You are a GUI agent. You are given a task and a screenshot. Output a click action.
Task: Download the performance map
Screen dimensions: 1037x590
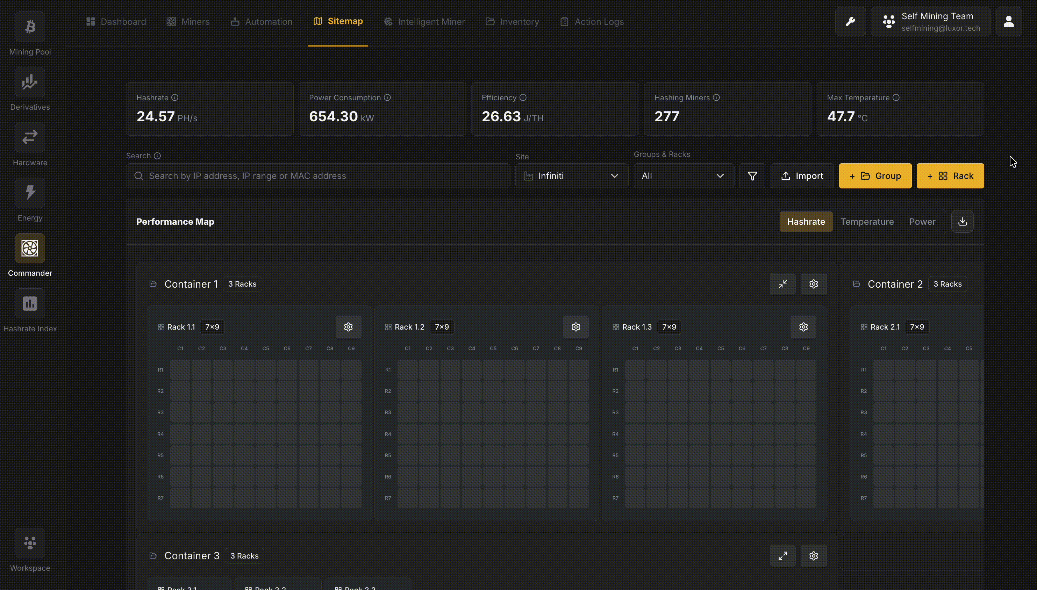tap(963, 221)
